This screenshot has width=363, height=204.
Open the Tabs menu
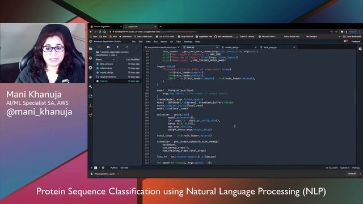179,41
